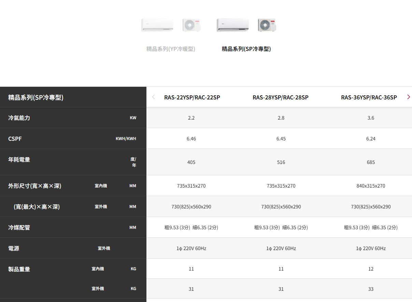Click the RAS-22YSP/RAC-22SP model header
This screenshot has height=302, width=412.
(x=192, y=97)
